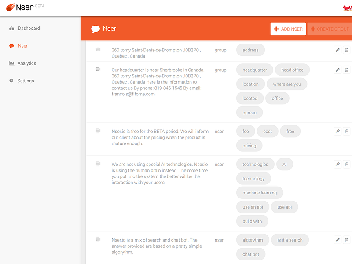
Task: Click the Dashboard gauge icon
Action: 11,29
